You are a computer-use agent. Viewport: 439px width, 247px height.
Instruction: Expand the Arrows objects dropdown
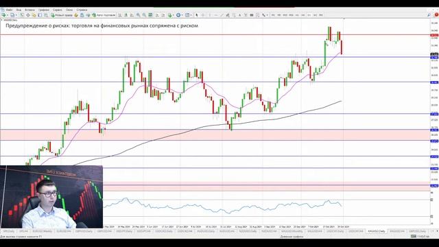[267, 15]
